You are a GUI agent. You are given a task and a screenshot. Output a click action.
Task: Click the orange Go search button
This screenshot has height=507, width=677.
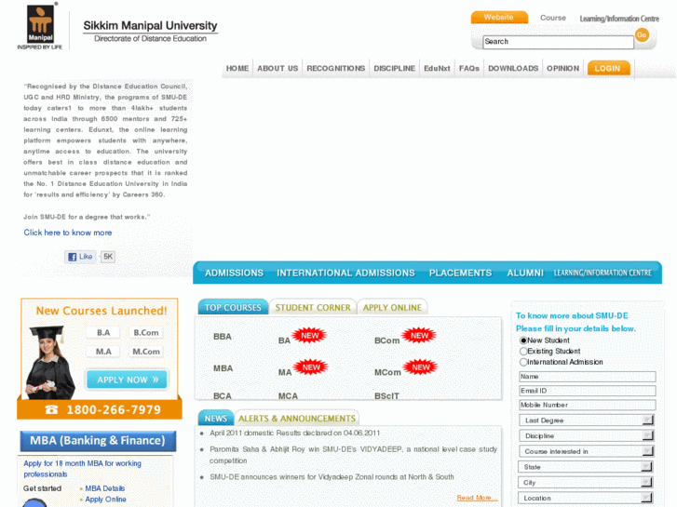tap(642, 35)
